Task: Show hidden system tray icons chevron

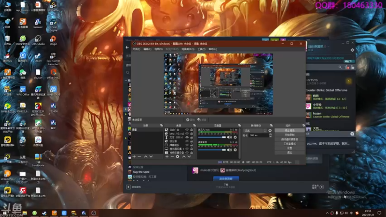Action: (x=327, y=213)
